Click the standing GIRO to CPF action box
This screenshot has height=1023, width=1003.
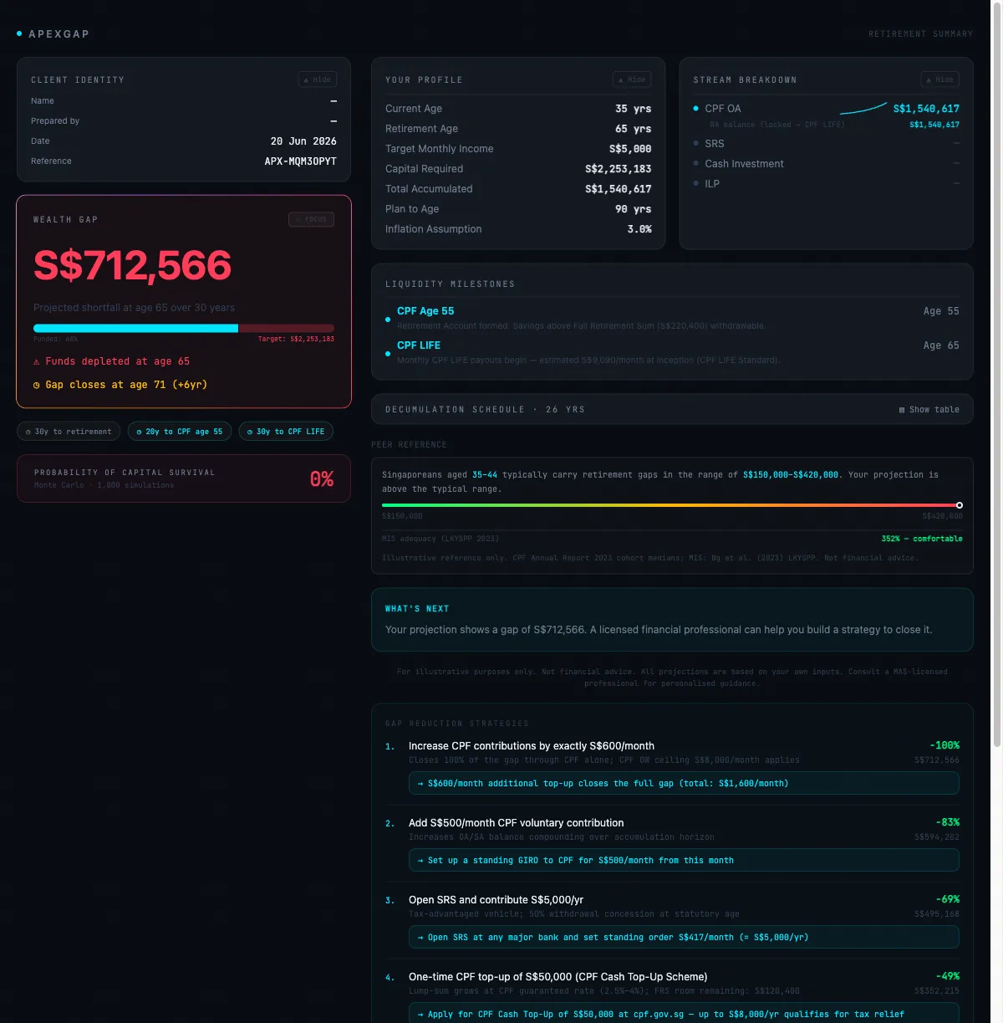tap(684, 861)
